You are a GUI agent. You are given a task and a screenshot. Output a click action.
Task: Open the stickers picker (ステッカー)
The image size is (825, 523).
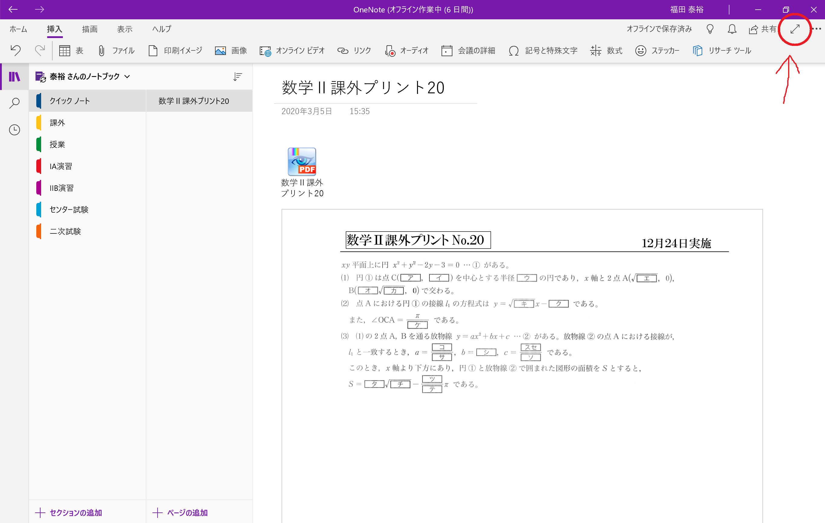[x=657, y=51]
